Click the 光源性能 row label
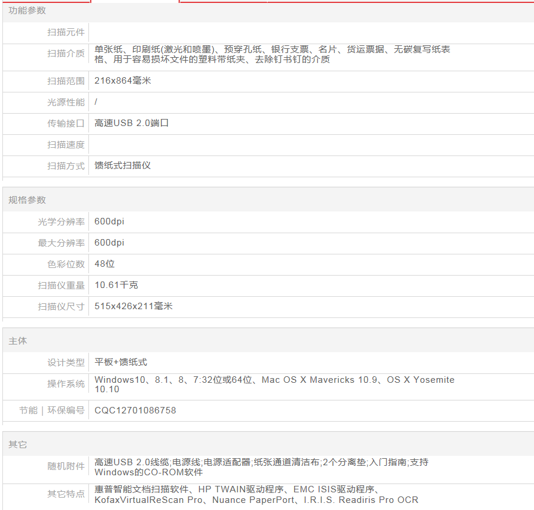 (66, 102)
